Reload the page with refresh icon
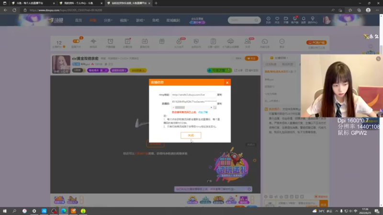Screen dimensions: 383x215 pos(14,10)
